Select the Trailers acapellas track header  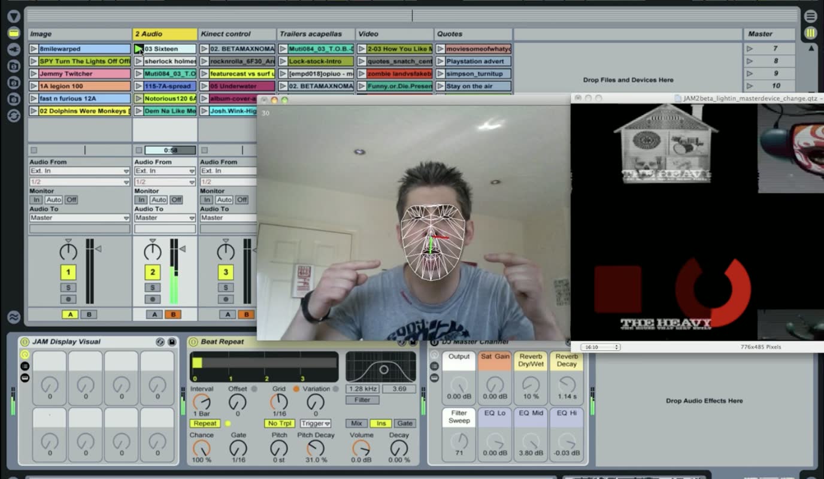[x=316, y=34]
